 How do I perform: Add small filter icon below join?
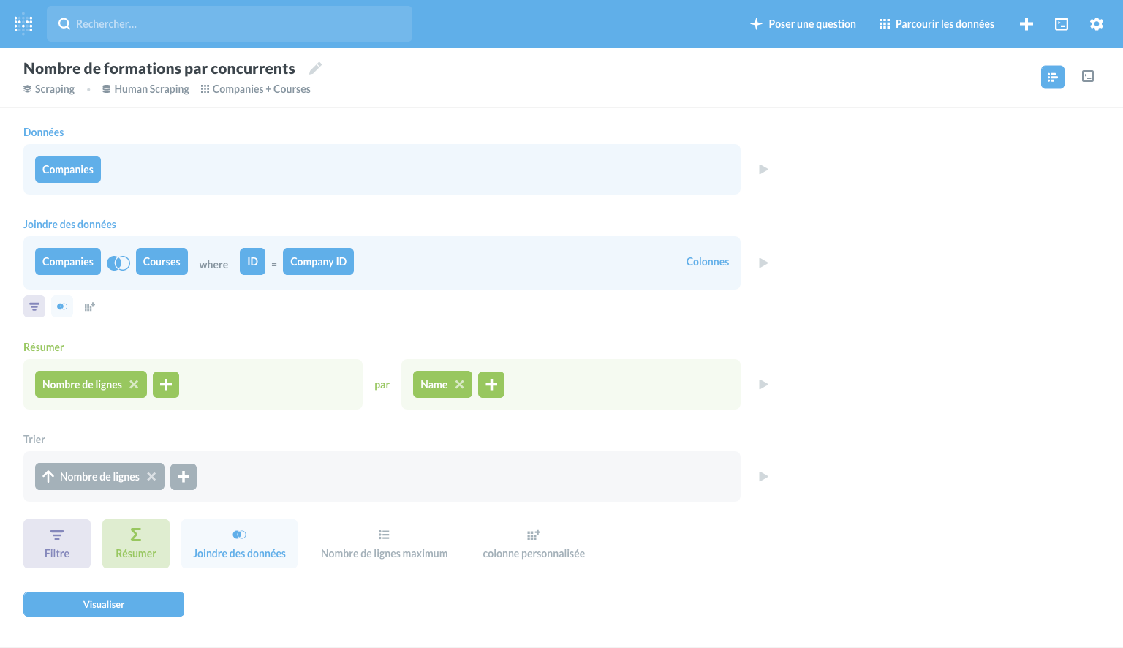tap(34, 306)
